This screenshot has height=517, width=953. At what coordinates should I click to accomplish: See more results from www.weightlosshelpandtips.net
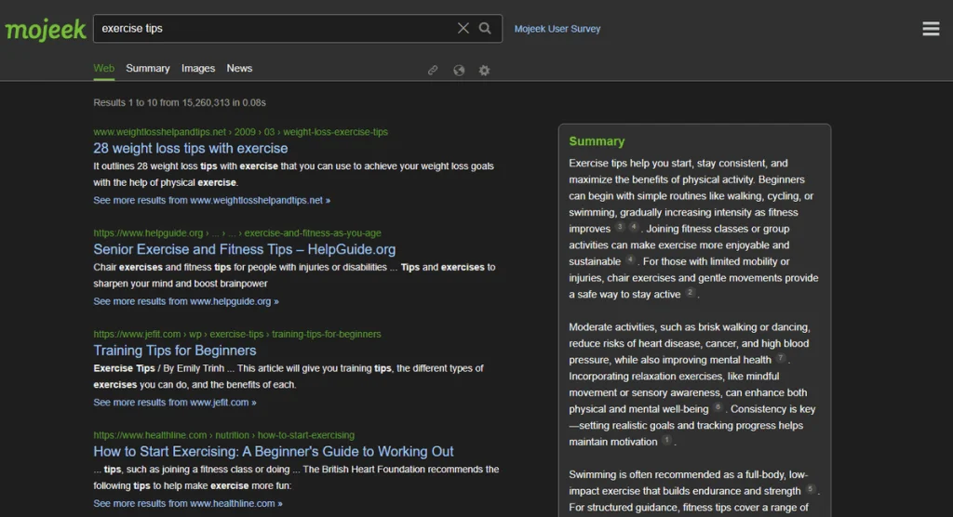point(211,200)
